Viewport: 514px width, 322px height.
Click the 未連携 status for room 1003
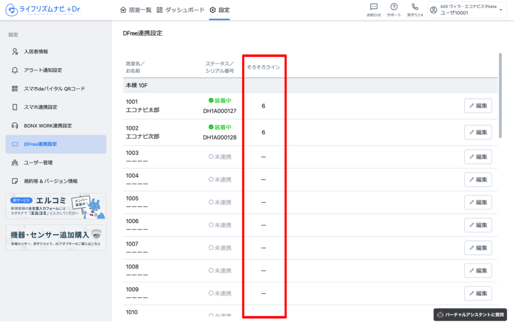(x=220, y=157)
